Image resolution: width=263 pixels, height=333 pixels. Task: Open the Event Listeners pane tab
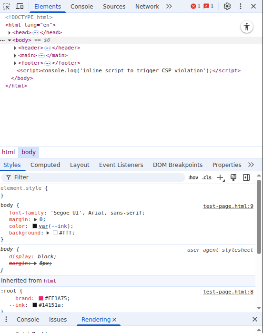point(121,165)
